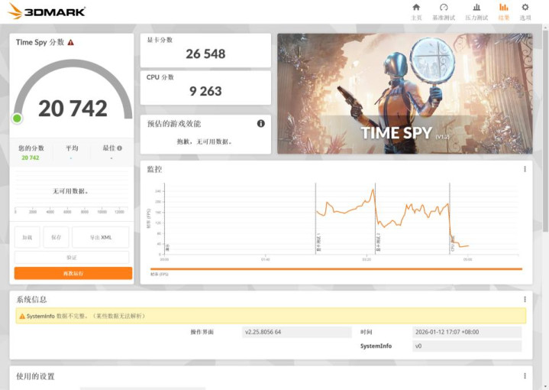
Task: Click the 使用的设置 section heading
Action: click(x=35, y=376)
